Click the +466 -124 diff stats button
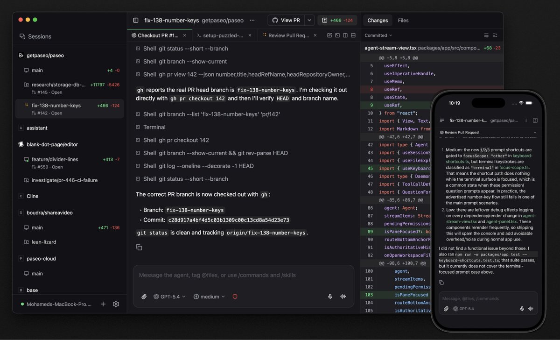Screen dimensions: 560x340 tap(338, 21)
